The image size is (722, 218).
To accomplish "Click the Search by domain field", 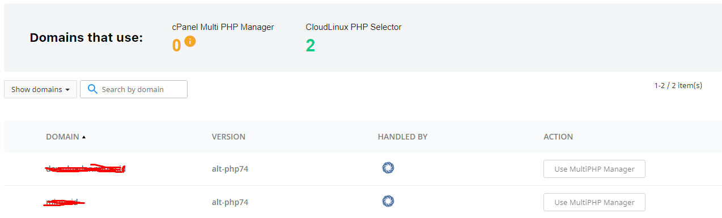I will click(134, 89).
